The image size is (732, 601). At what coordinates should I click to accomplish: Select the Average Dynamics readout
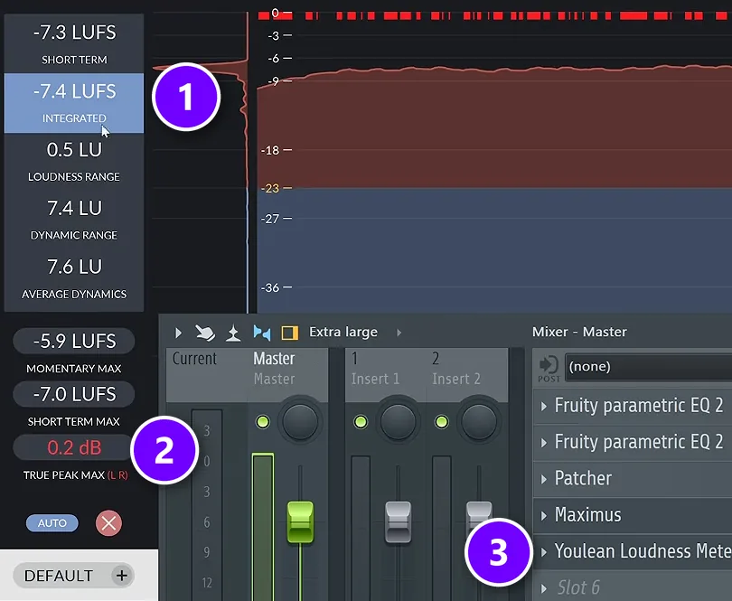point(74,278)
